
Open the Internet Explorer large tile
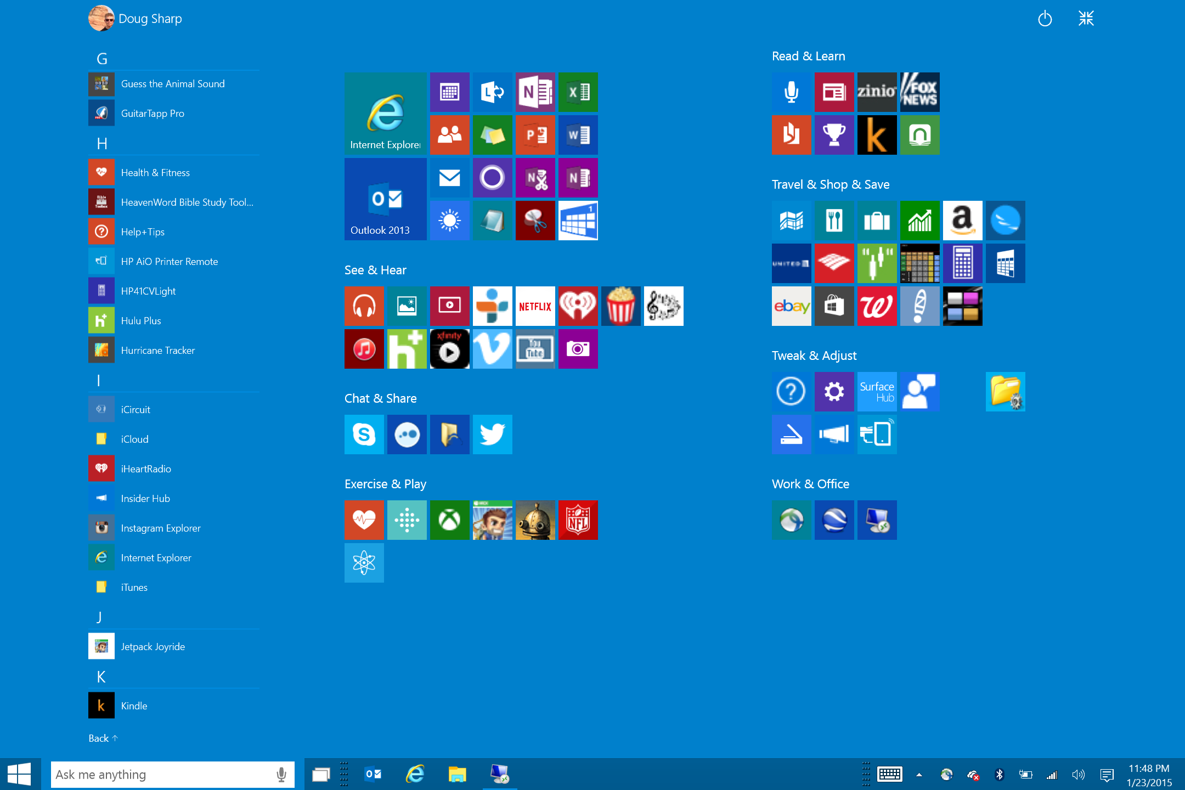(385, 114)
